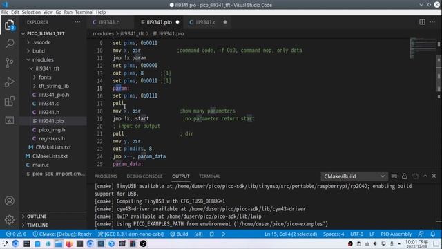Viewport: 442px width, 249px height.
Task: Click the editor vertical scrollbar
Action: [439, 73]
